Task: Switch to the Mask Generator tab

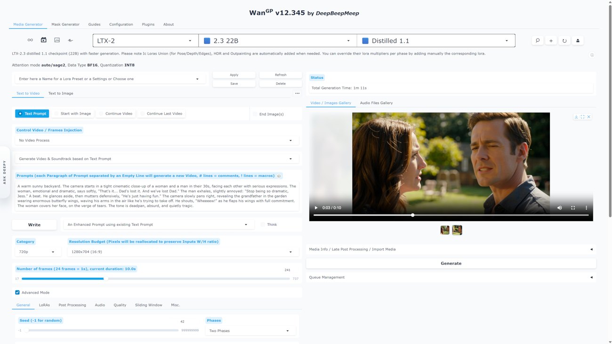Action: pyautogui.click(x=65, y=24)
